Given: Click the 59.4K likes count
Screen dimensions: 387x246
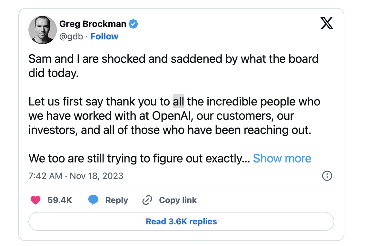Looking at the screenshot, I should tap(60, 200).
